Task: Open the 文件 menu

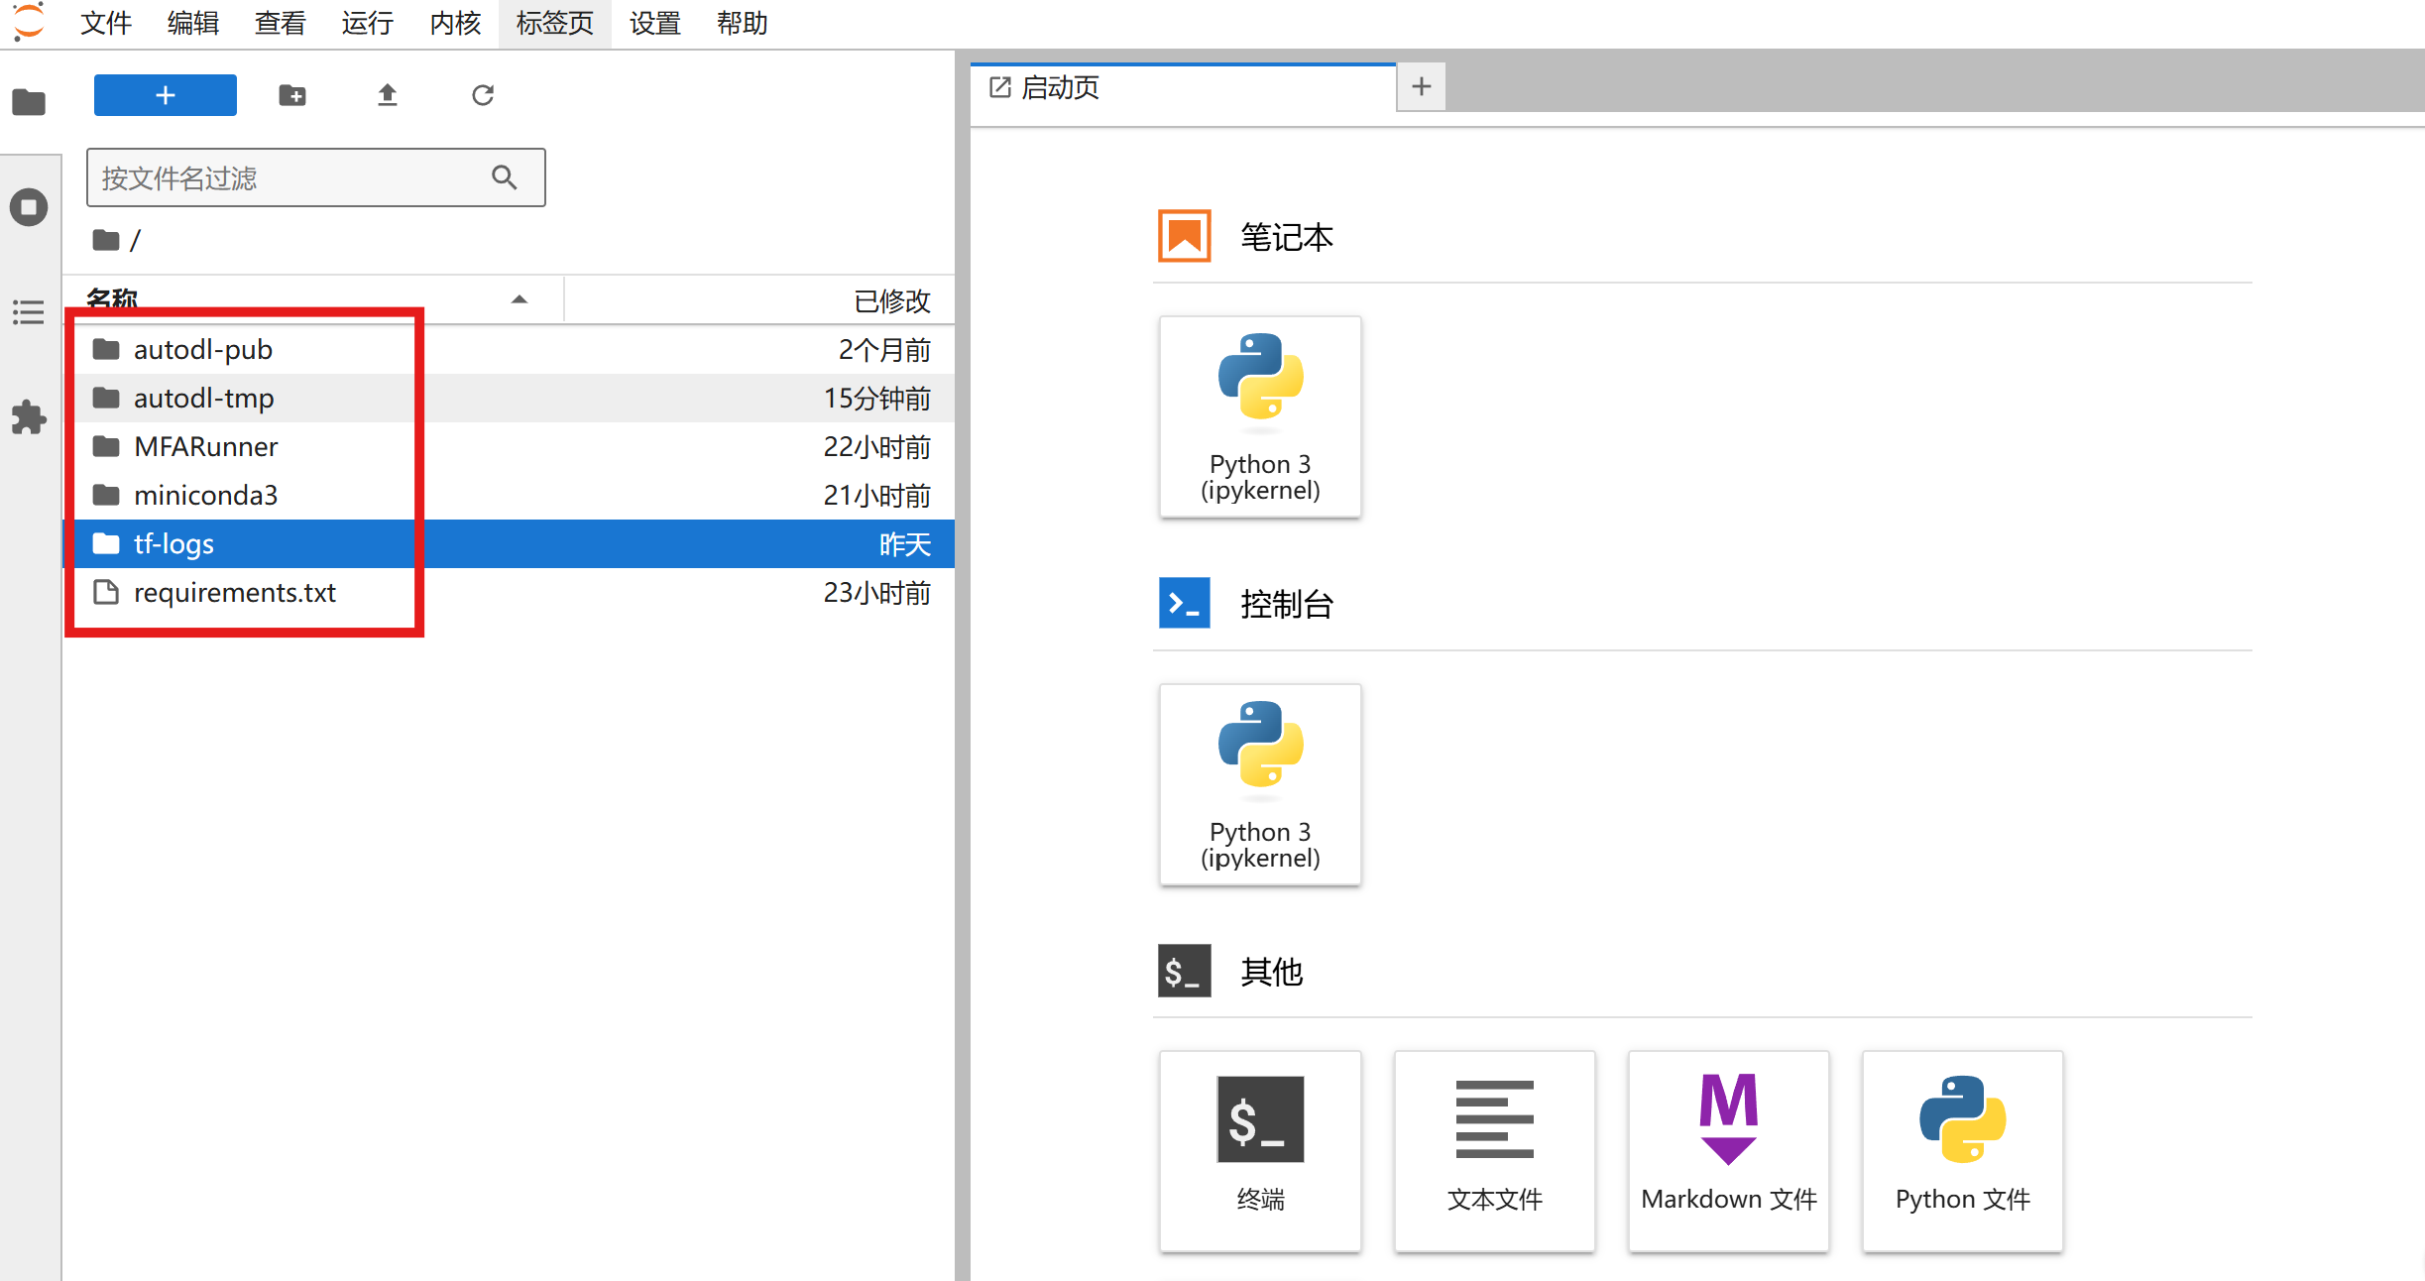Action: point(105,23)
